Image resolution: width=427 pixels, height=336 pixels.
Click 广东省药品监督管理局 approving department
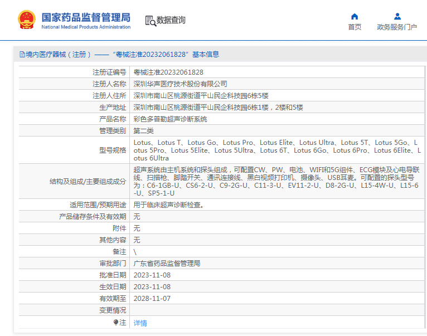[x=167, y=264]
